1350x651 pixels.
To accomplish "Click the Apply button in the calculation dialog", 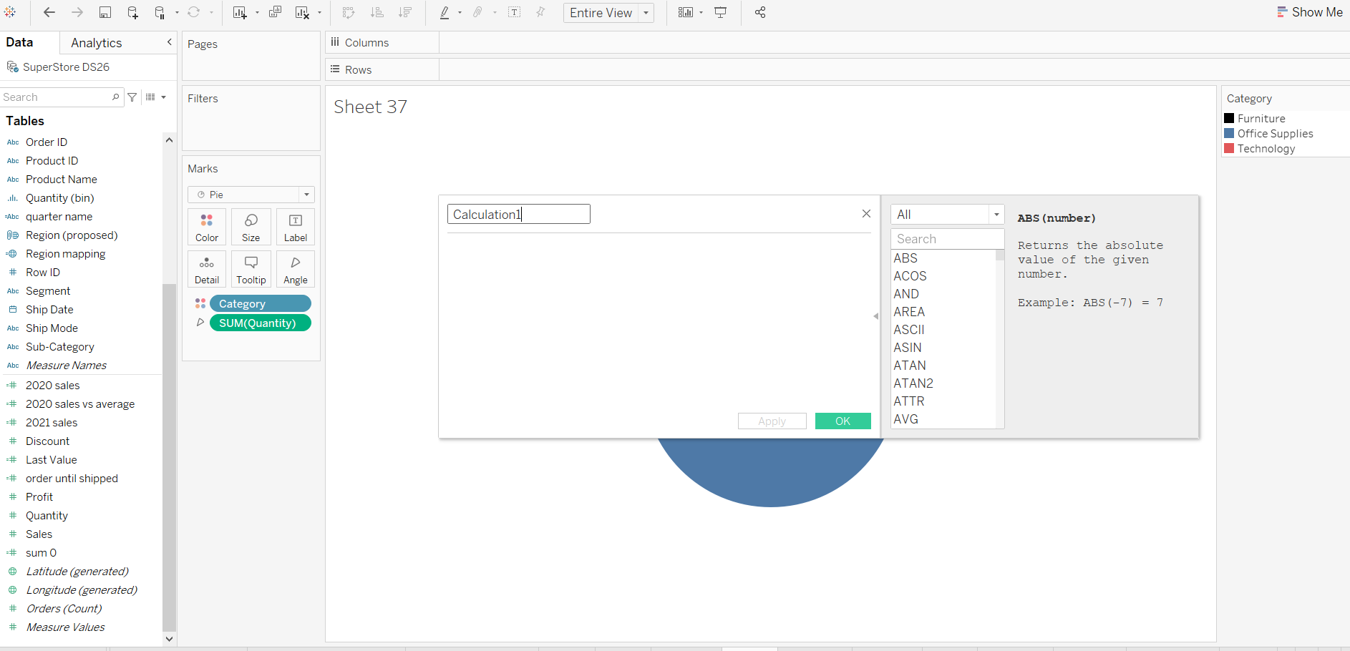I will tap(772, 421).
